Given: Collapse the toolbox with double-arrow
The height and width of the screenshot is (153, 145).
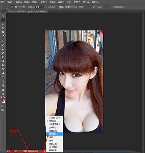Looking at the screenshot, I should [1, 11].
